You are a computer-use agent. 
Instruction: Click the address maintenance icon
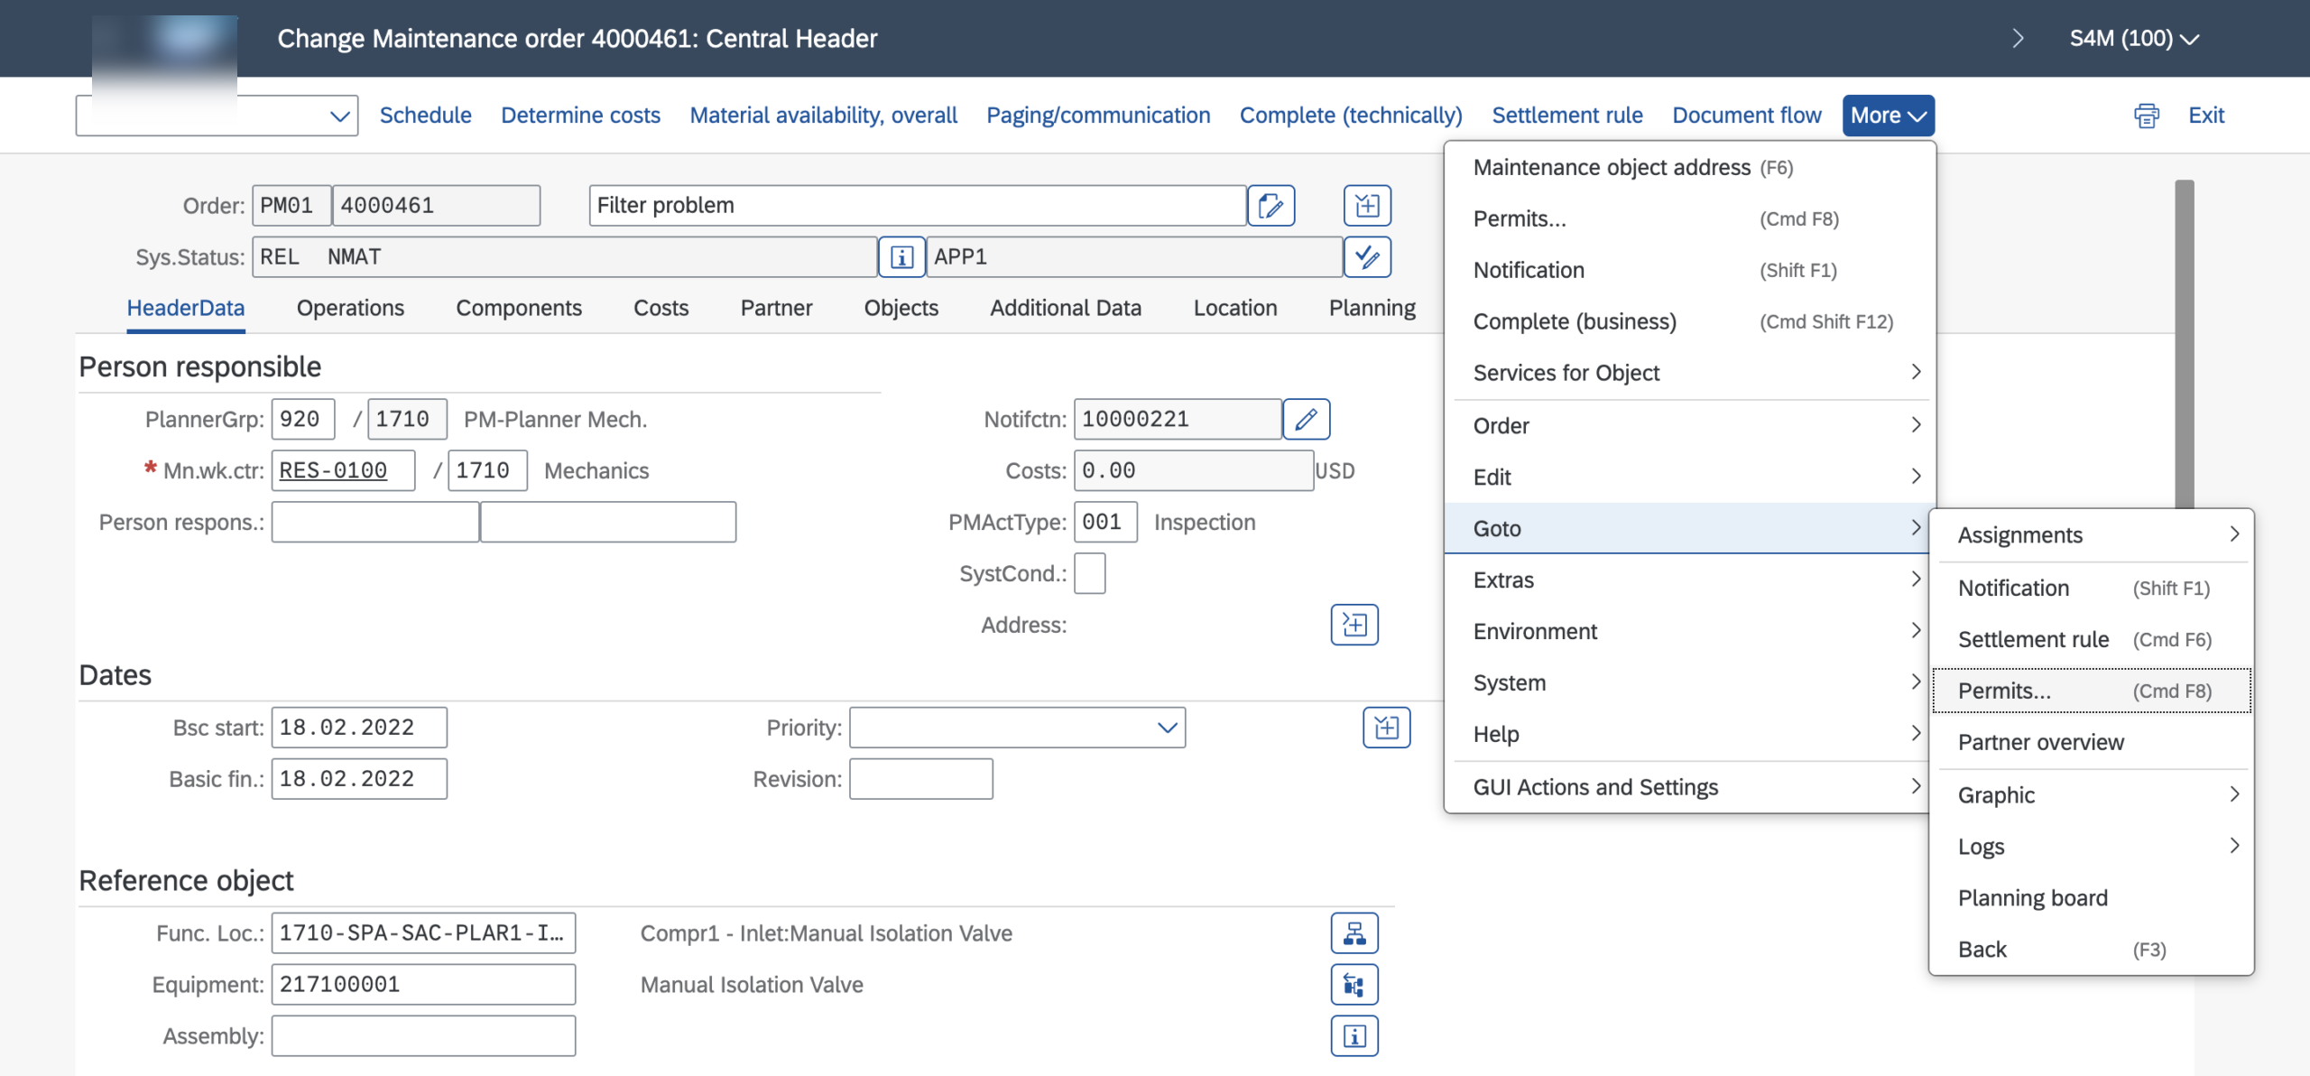[1354, 625]
